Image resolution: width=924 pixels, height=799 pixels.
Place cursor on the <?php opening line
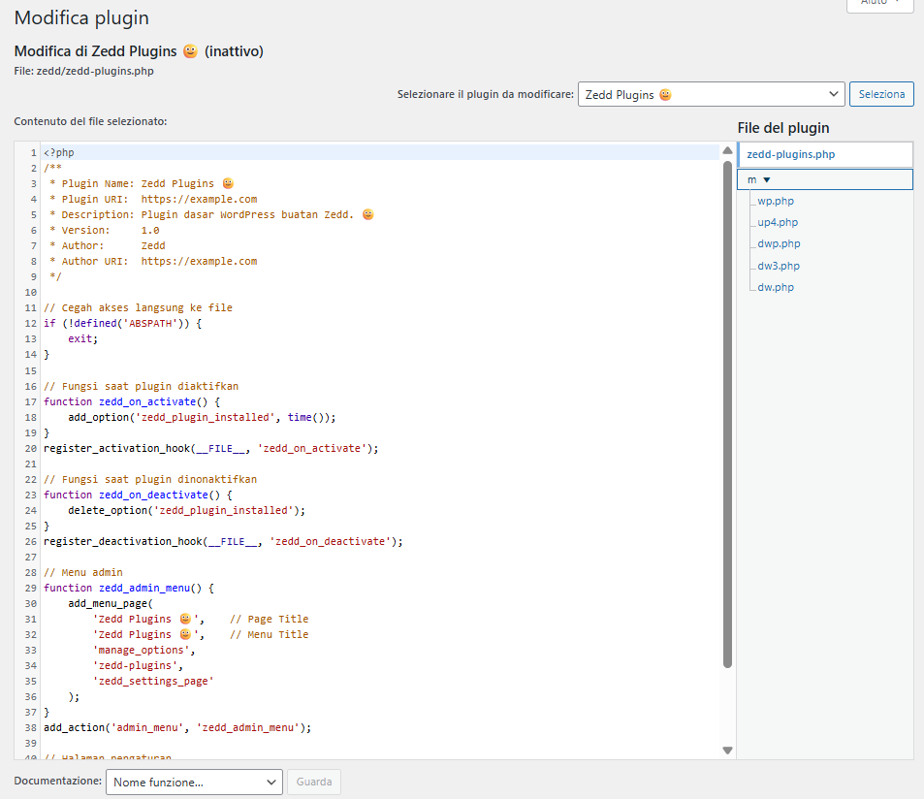[x=59, y=152]
